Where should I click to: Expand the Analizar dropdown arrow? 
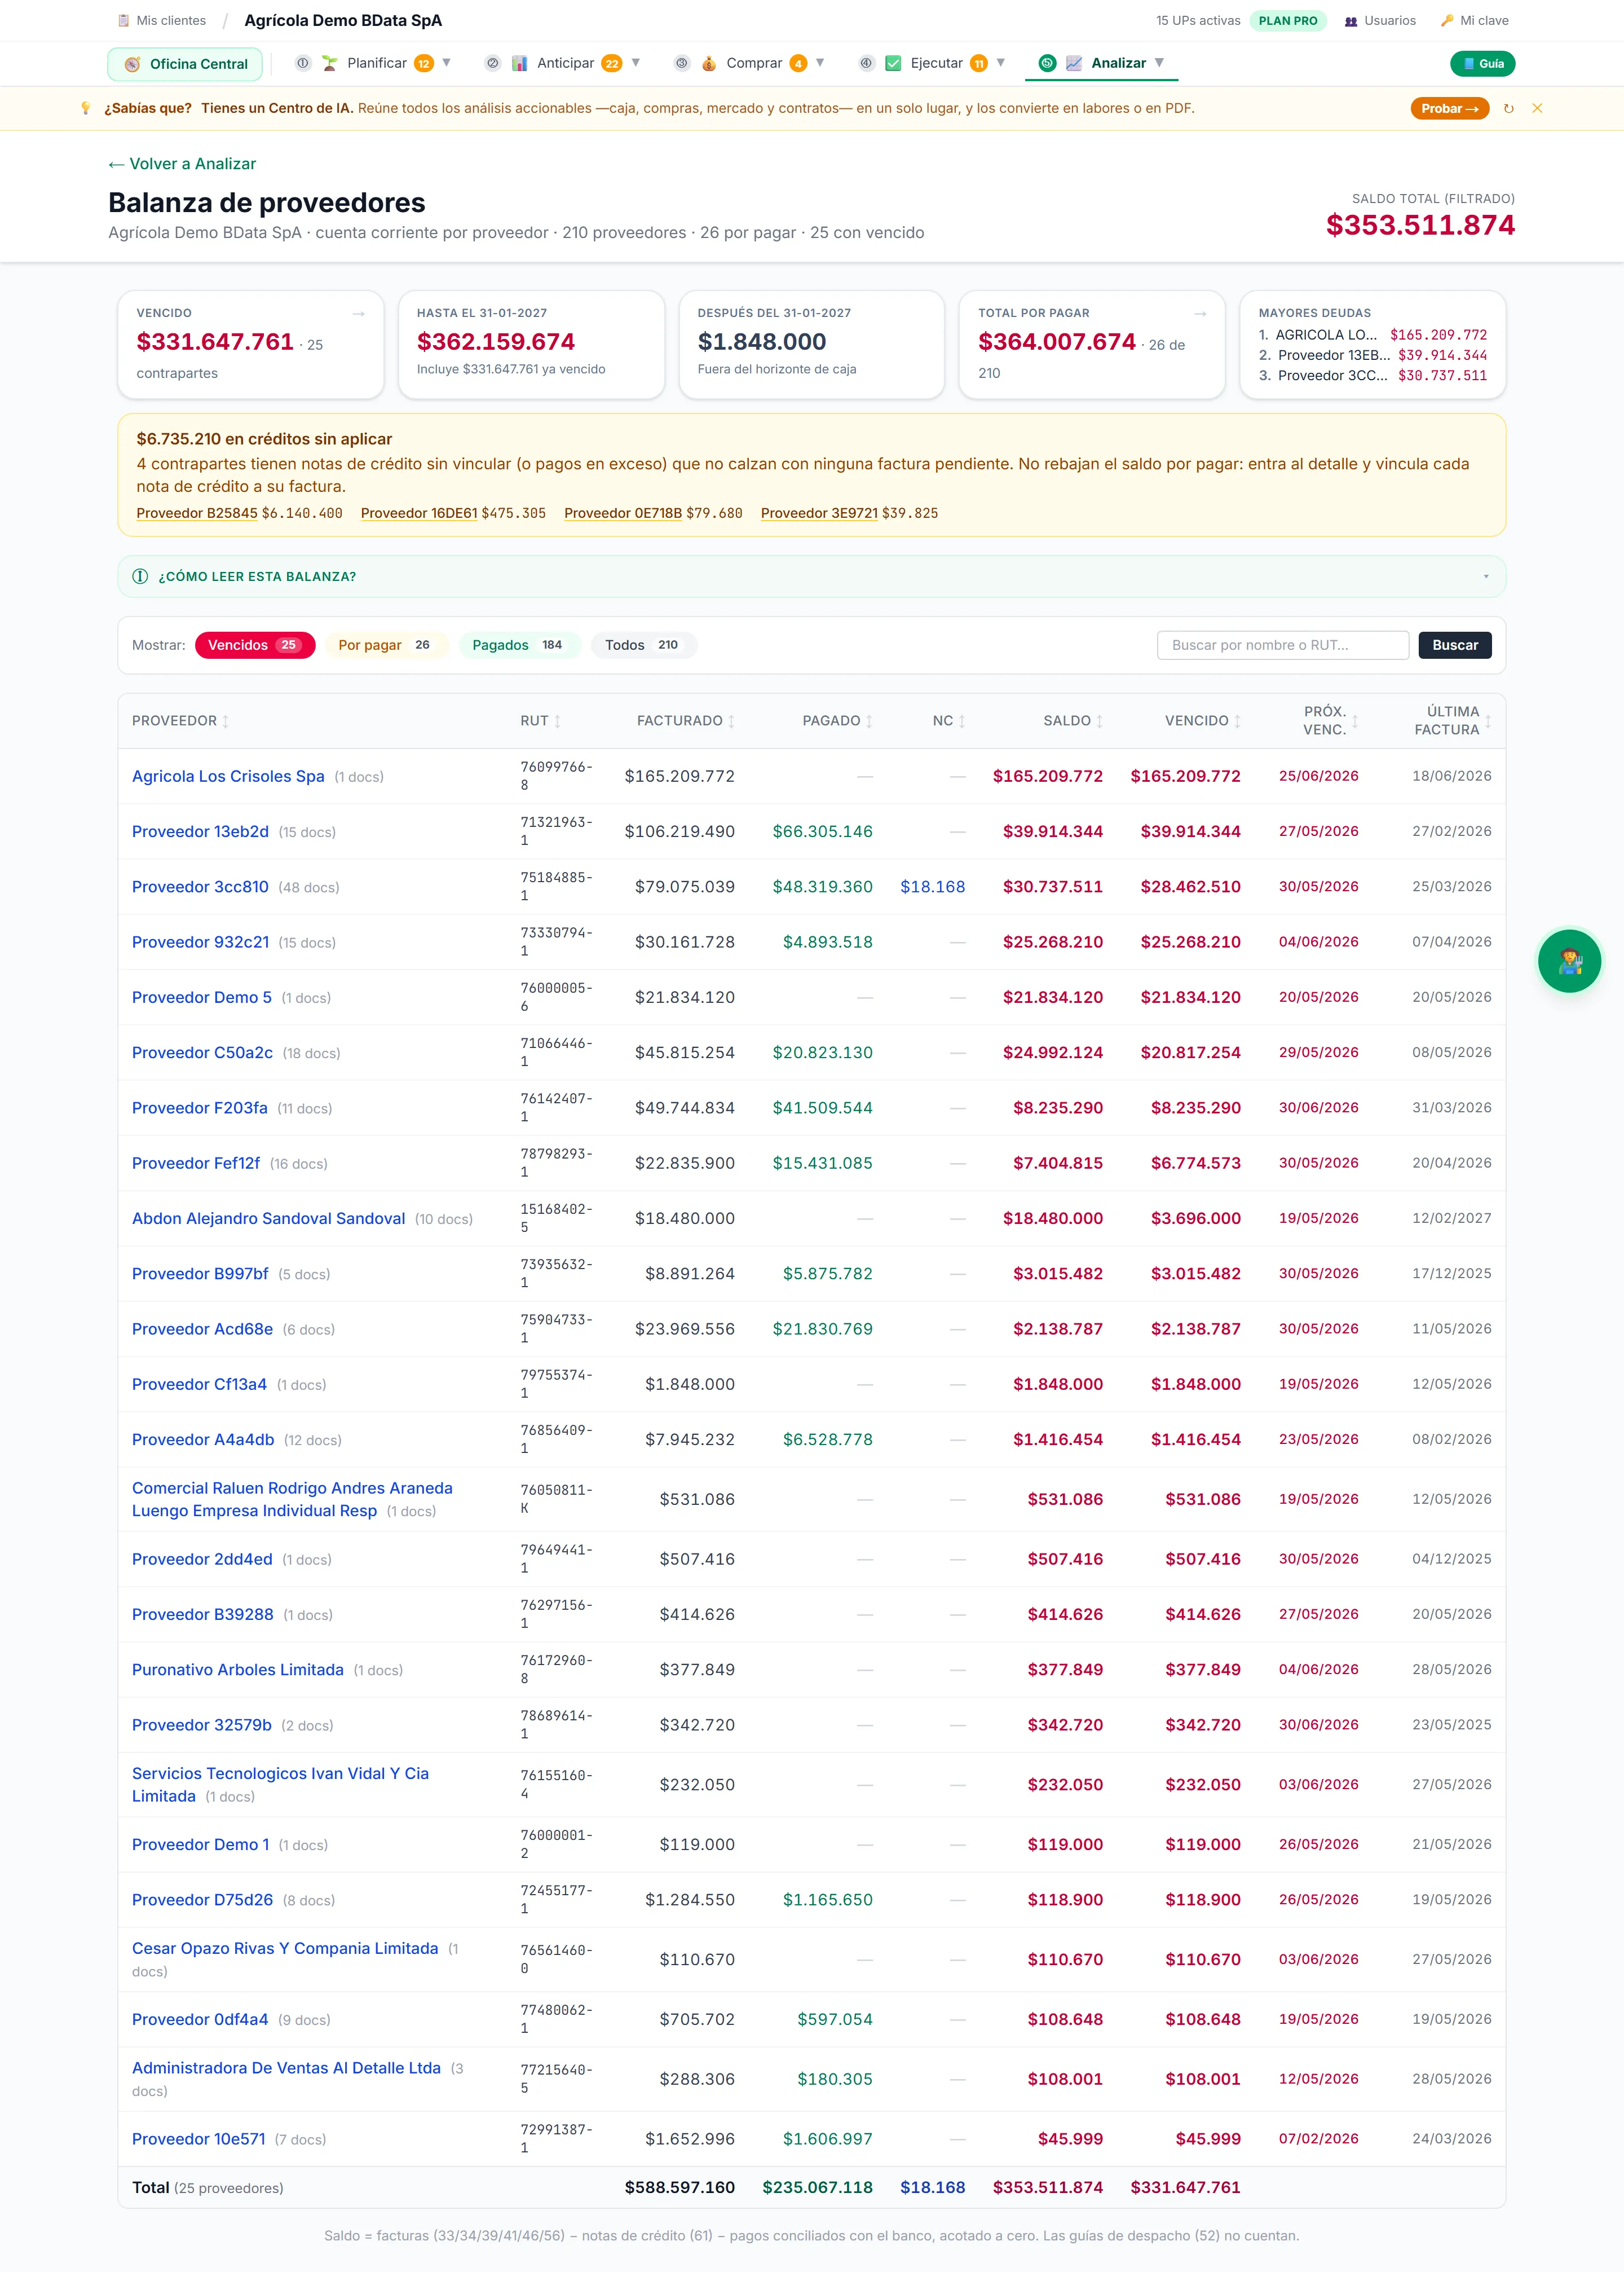point(1159,63)
